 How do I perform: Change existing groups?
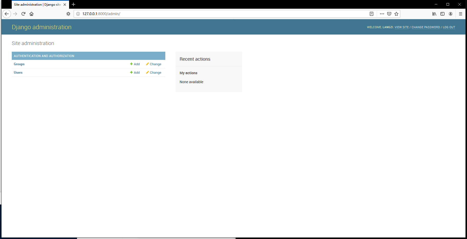154,64
